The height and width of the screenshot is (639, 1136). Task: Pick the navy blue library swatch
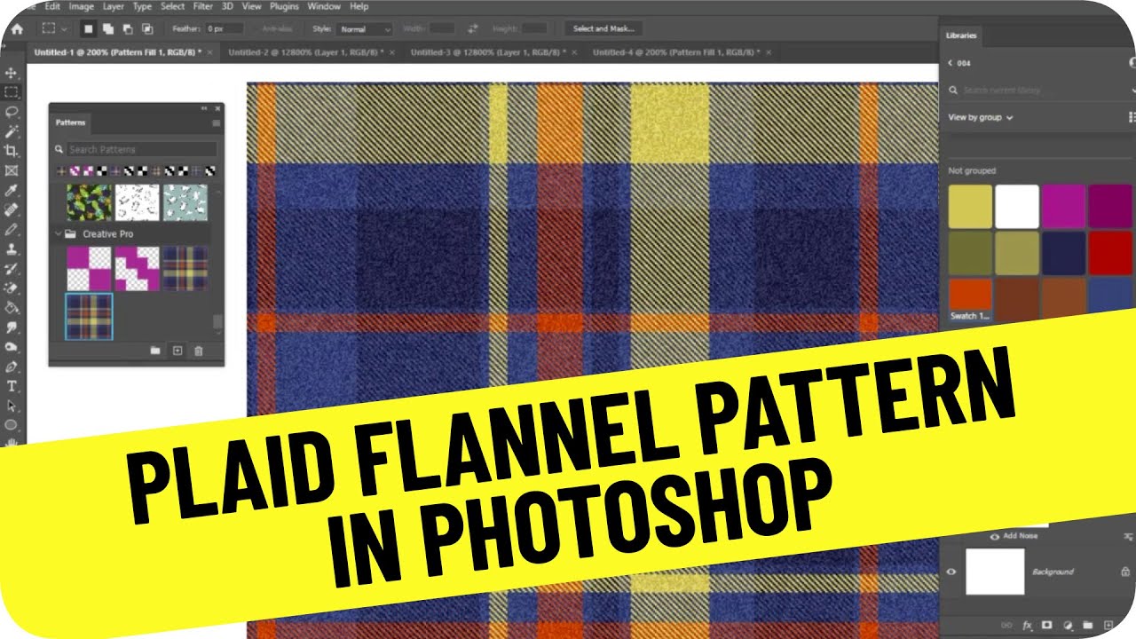(x=1064, y=253)
